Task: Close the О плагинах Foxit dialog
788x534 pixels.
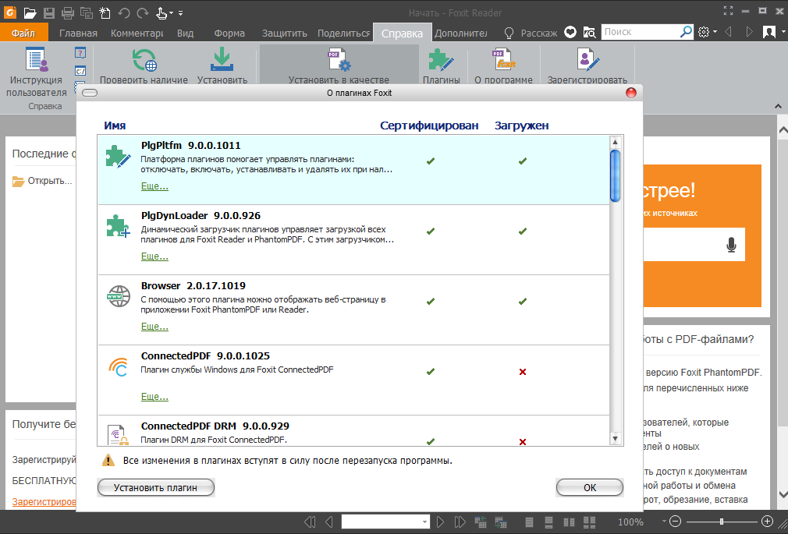Action: pos(630,93)
